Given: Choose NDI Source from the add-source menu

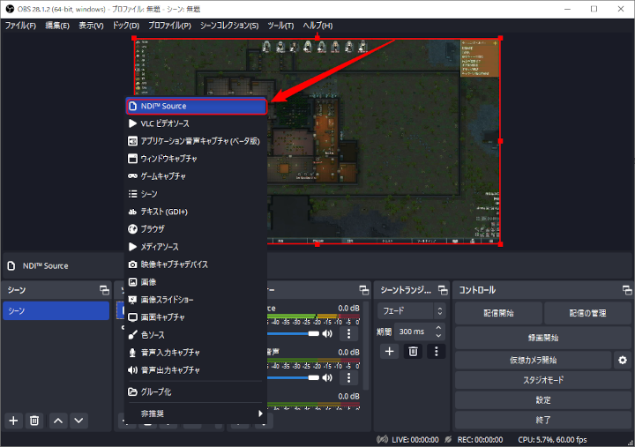Looking at the screenshot, I should click(196, 106).
